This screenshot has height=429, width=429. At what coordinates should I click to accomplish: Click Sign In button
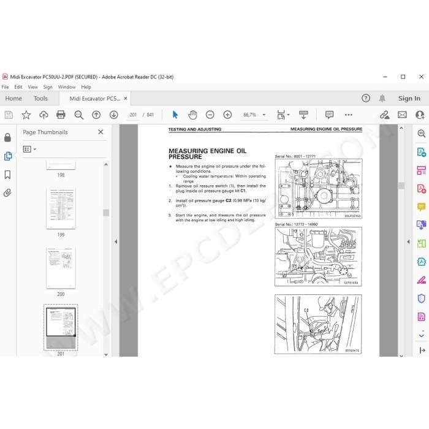click(409, 98)
